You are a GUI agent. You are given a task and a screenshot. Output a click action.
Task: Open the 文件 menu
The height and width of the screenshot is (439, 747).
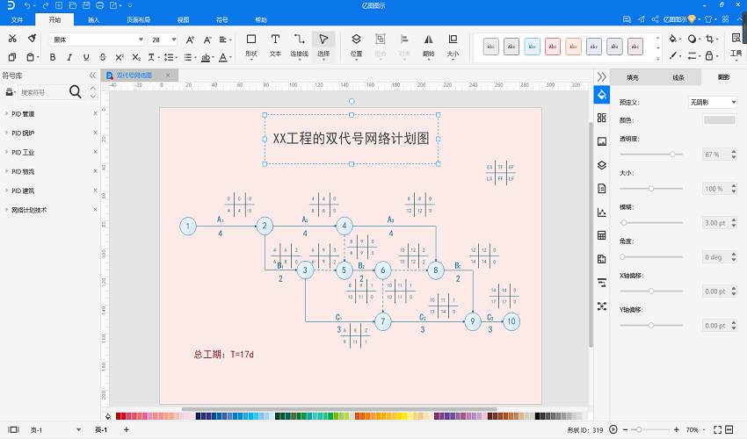click(18, 19)
